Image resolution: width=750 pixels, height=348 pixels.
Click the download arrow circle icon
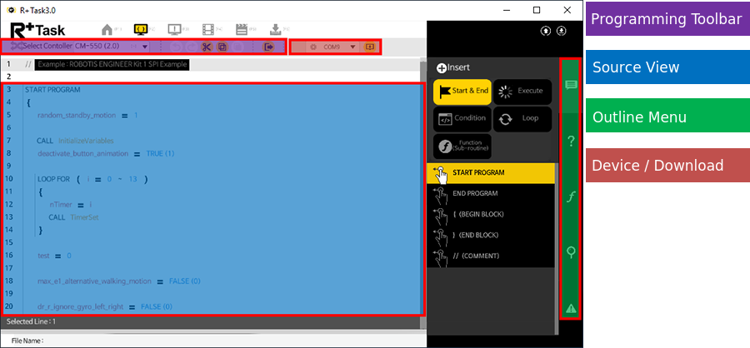(x=562, y=31)
